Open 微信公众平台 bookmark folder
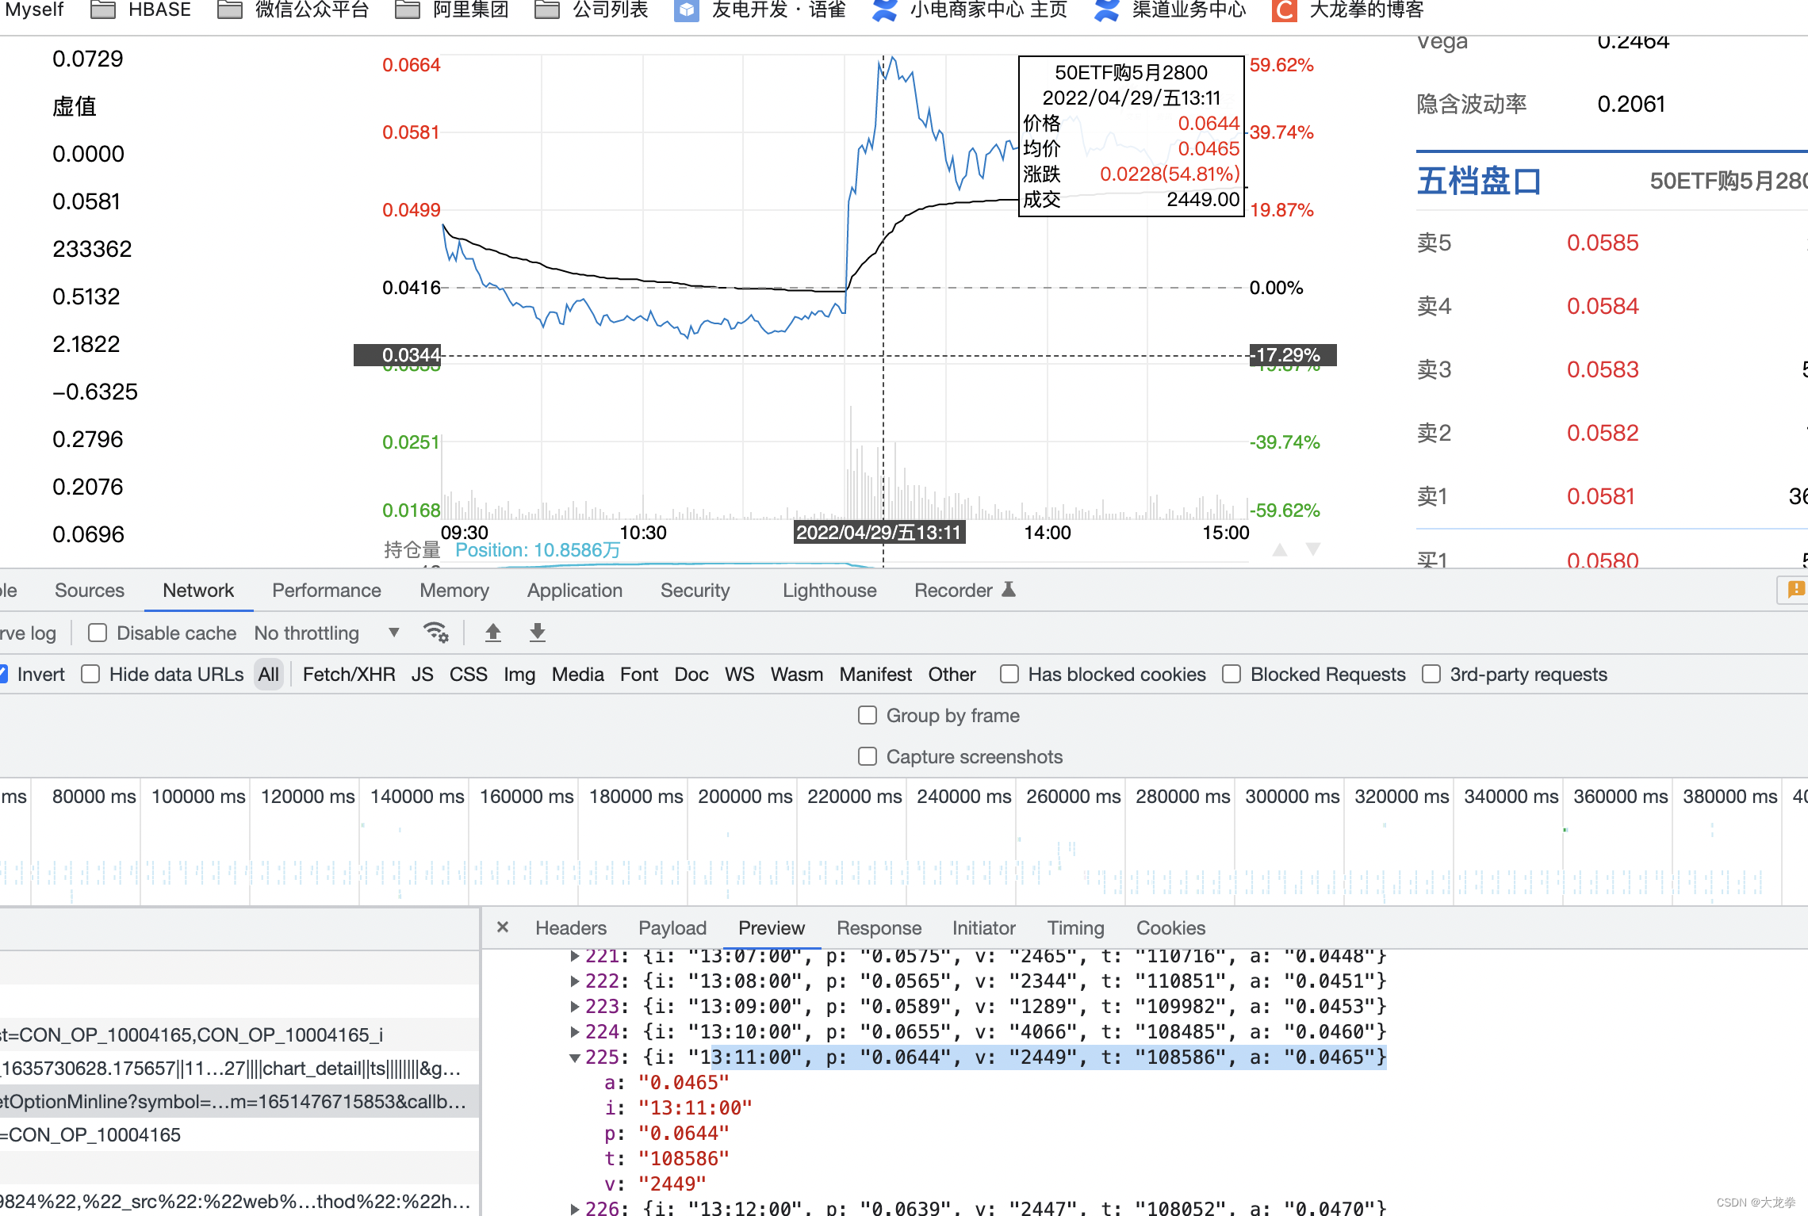The height and width of the screenshot is (1216, 1808). click(x=293, y=10)
